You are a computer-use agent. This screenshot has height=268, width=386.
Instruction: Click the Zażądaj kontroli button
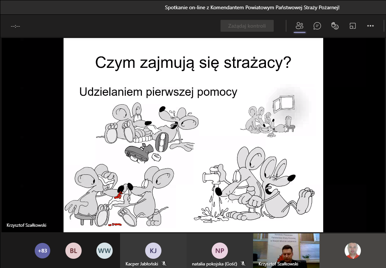(247, 26)
